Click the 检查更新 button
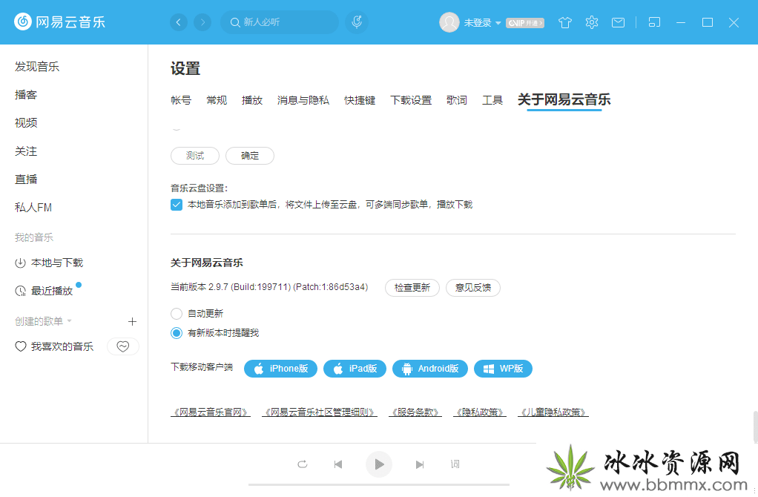The image size is (758, 497). (x=412, y=288)
